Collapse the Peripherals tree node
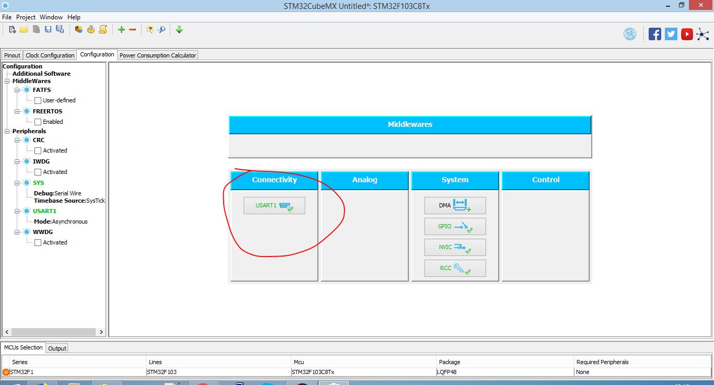This screenshot has width=714, height=385. [x=7, y=131]
